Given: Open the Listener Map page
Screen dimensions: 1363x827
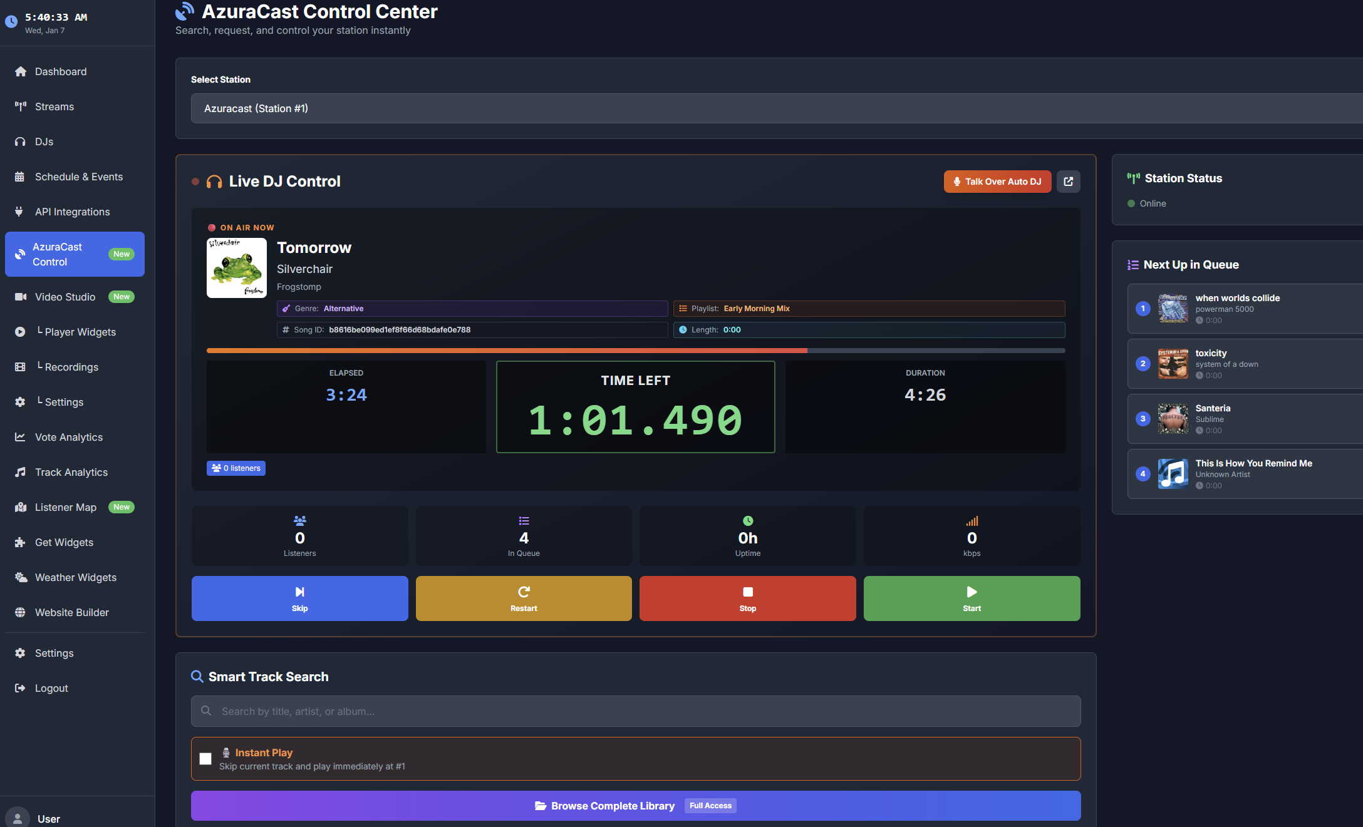Looking at the screenshot, I should pyautogui.click(x=65, y=507).
